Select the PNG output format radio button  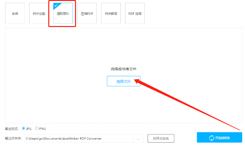(37, 128)
